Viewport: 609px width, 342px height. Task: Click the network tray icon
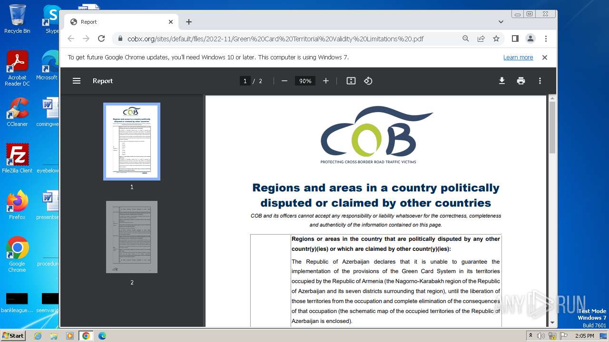552,336
